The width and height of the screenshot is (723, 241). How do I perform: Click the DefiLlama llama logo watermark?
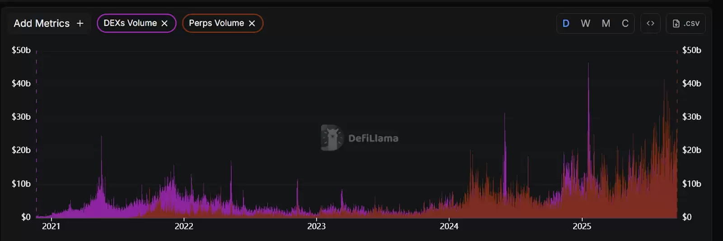pos(332,138)
